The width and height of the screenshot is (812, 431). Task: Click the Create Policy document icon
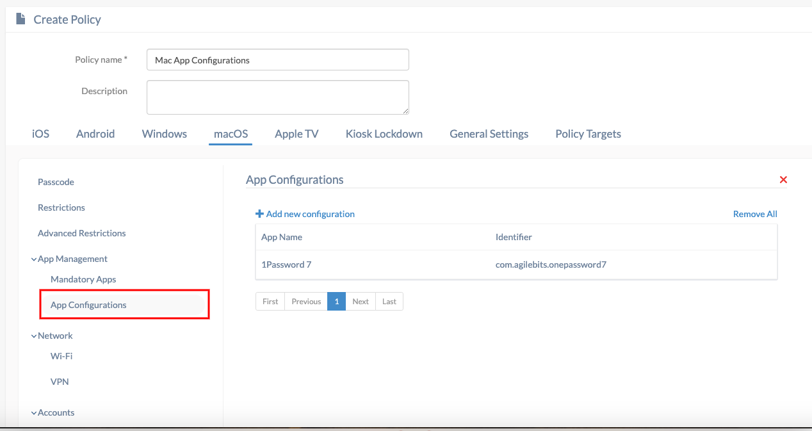pos(21,19)
